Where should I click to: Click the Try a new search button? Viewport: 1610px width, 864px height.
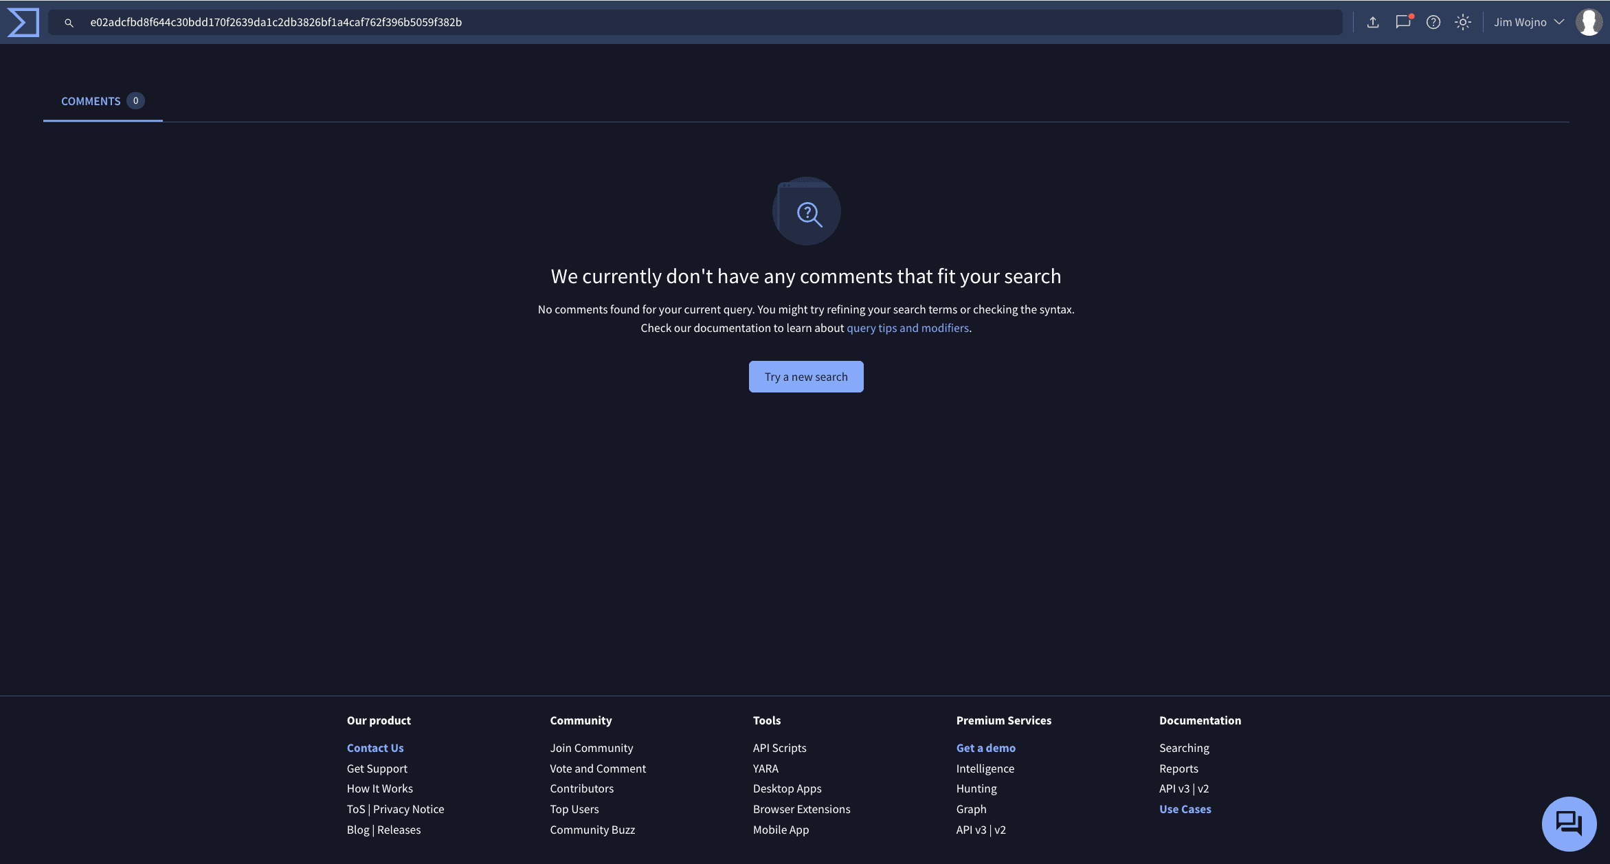coord(805,376)
